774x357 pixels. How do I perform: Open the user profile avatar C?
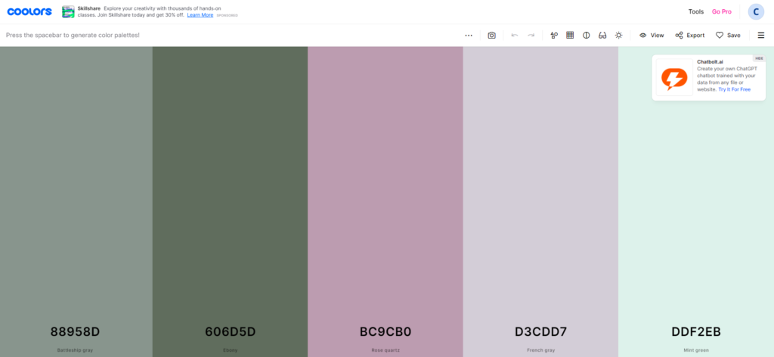pyautogui.click(x=756, y=12)
